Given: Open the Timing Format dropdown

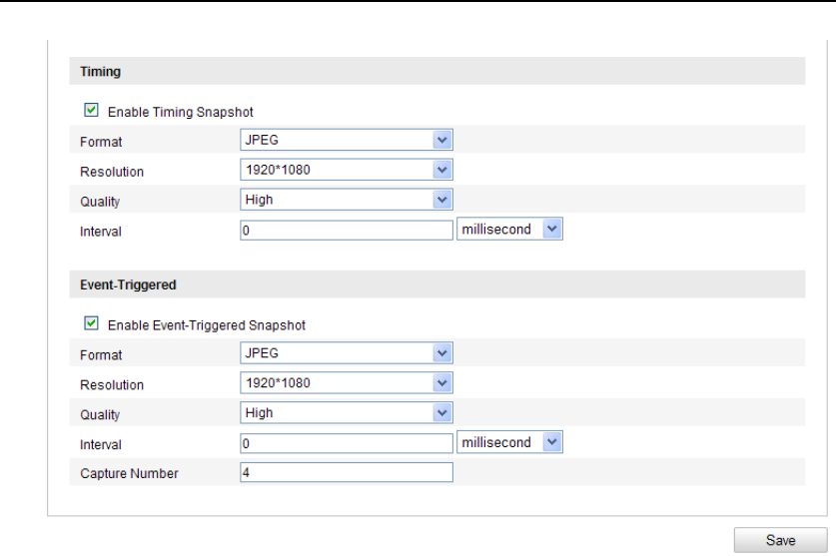Looking at the screenshot, I should coord(347,141).
